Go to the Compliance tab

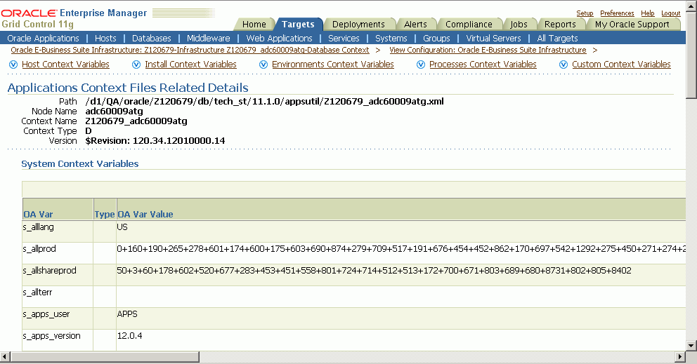point(469,25)
